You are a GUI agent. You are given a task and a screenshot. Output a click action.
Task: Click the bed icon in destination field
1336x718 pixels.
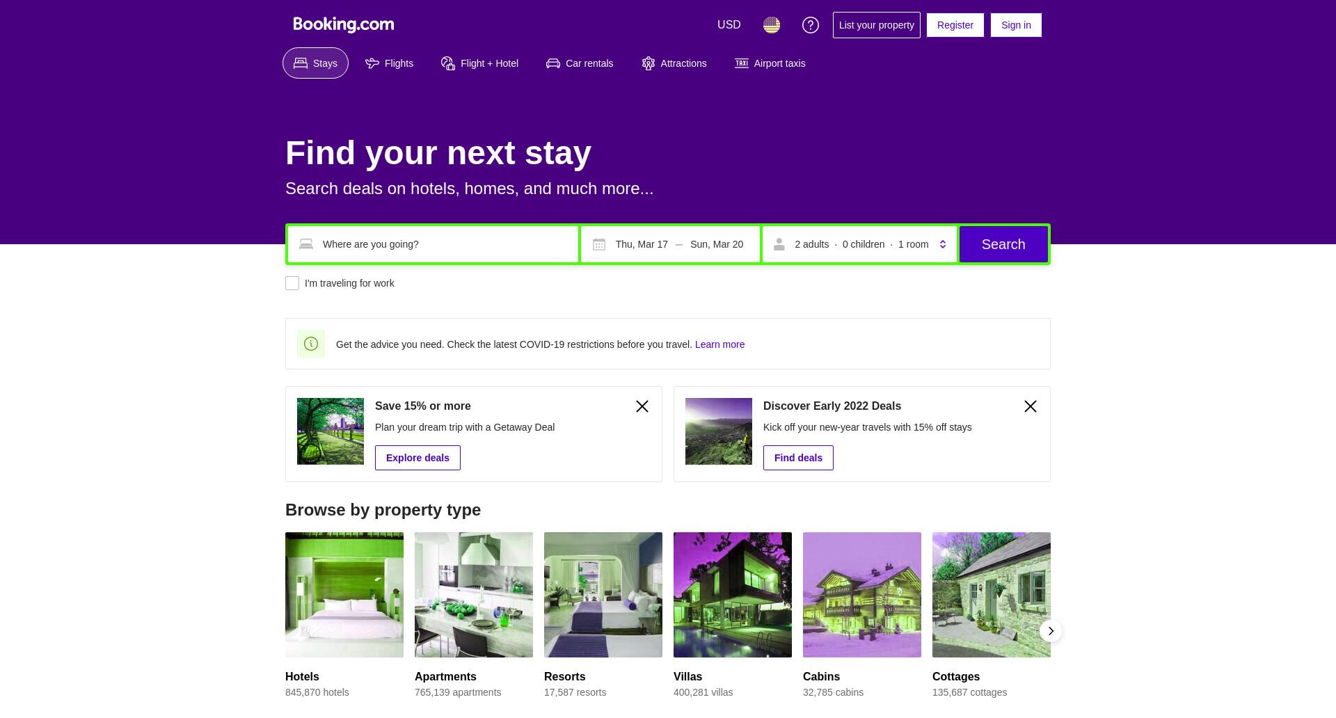point(306,244)
